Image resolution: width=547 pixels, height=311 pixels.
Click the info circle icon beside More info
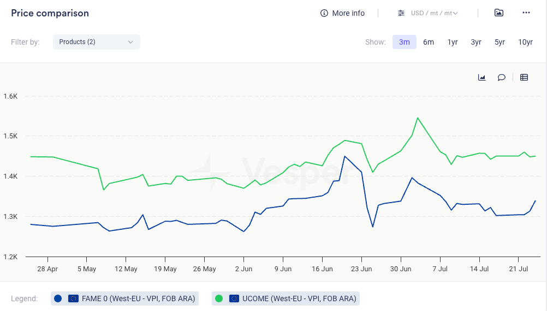(x=324, y=13)
